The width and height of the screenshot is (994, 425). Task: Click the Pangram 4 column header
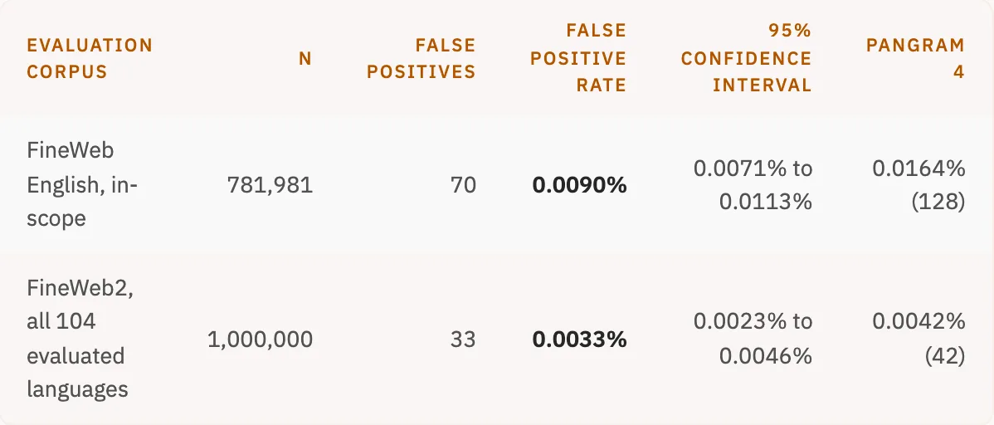point(915,58)
